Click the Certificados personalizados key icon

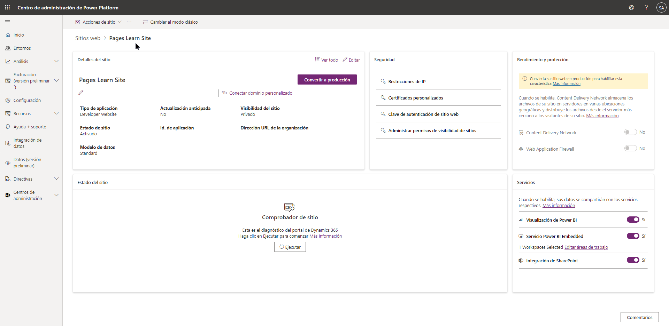click(x=383, y=97)
